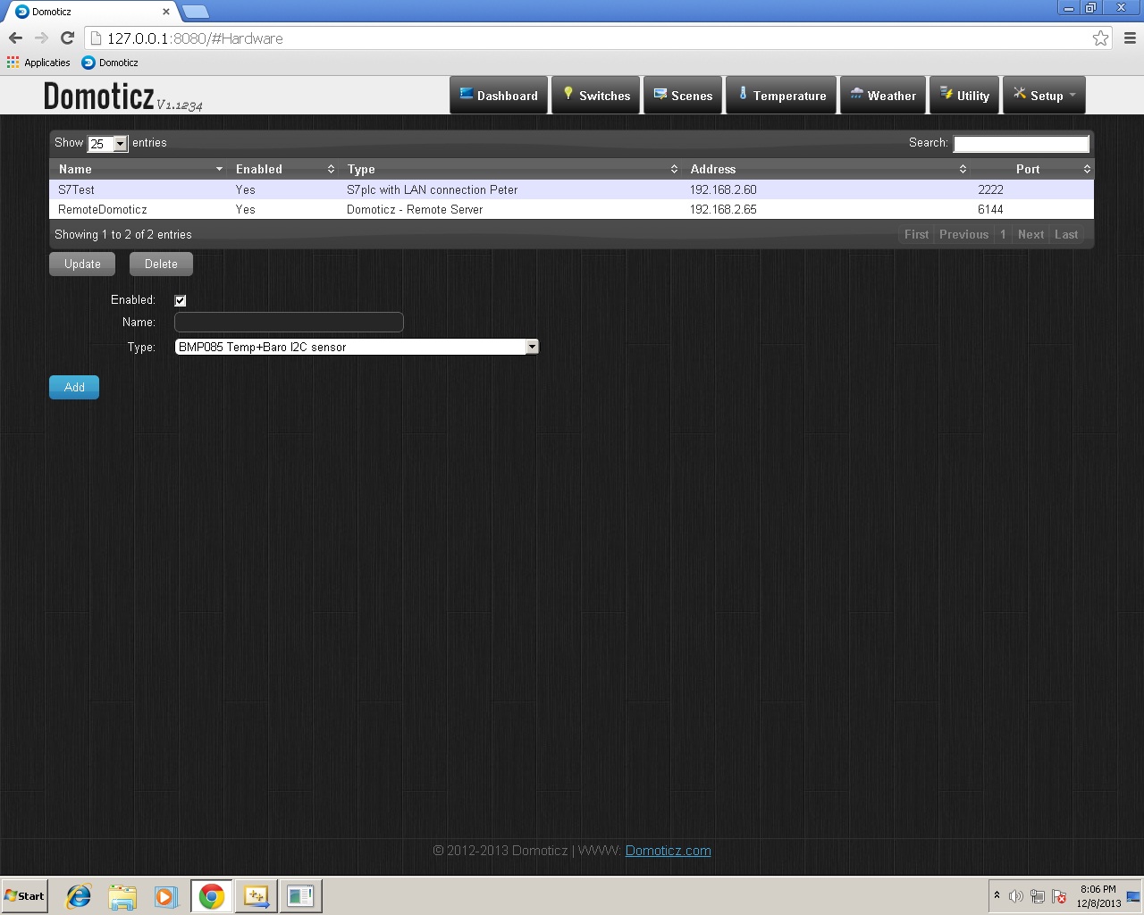Screen dimensions: 1144x915
Task: Click the browser Forward arrow
Action: coord(41,38)
